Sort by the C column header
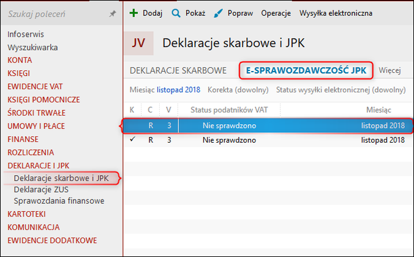This screenshot has width=414, height=257. pyautogui.click(x=150, y=110)
